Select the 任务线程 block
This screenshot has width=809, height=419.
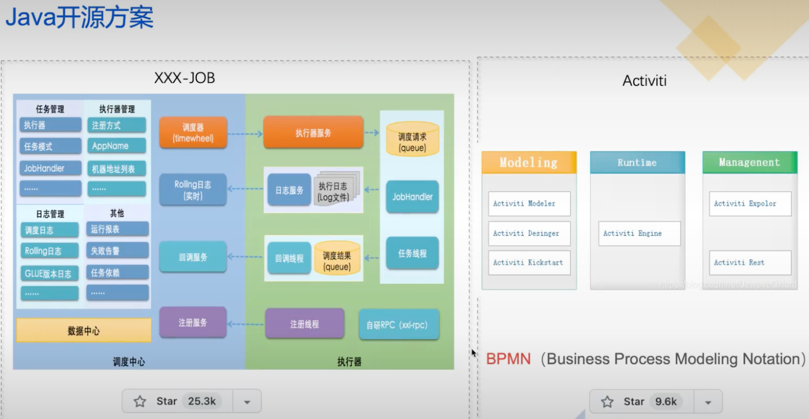(x=412, y=253)
